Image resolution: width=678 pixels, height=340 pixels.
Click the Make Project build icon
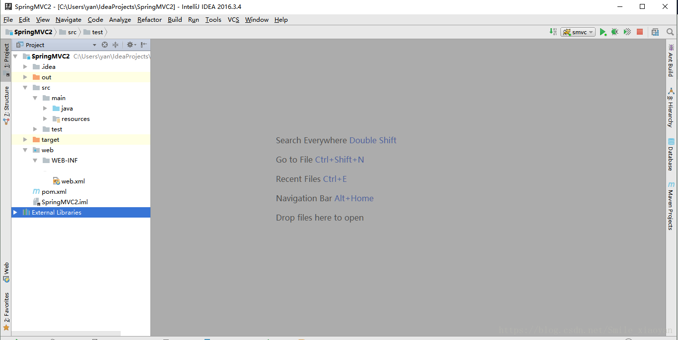(553, 32)
